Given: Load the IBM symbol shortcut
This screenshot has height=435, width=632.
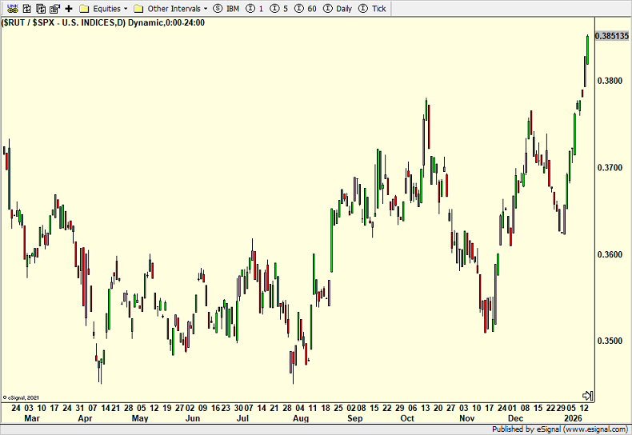Looking at the screenshot, I should pyautogui.click(x=226, y=9).
